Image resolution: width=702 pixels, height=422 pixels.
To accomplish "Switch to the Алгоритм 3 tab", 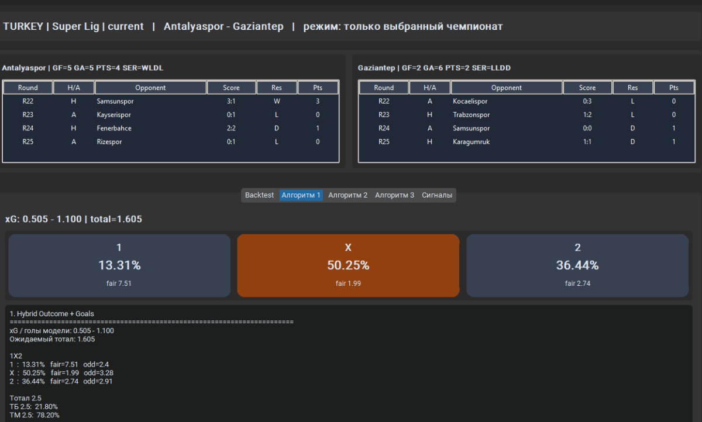I will point(394,195).
